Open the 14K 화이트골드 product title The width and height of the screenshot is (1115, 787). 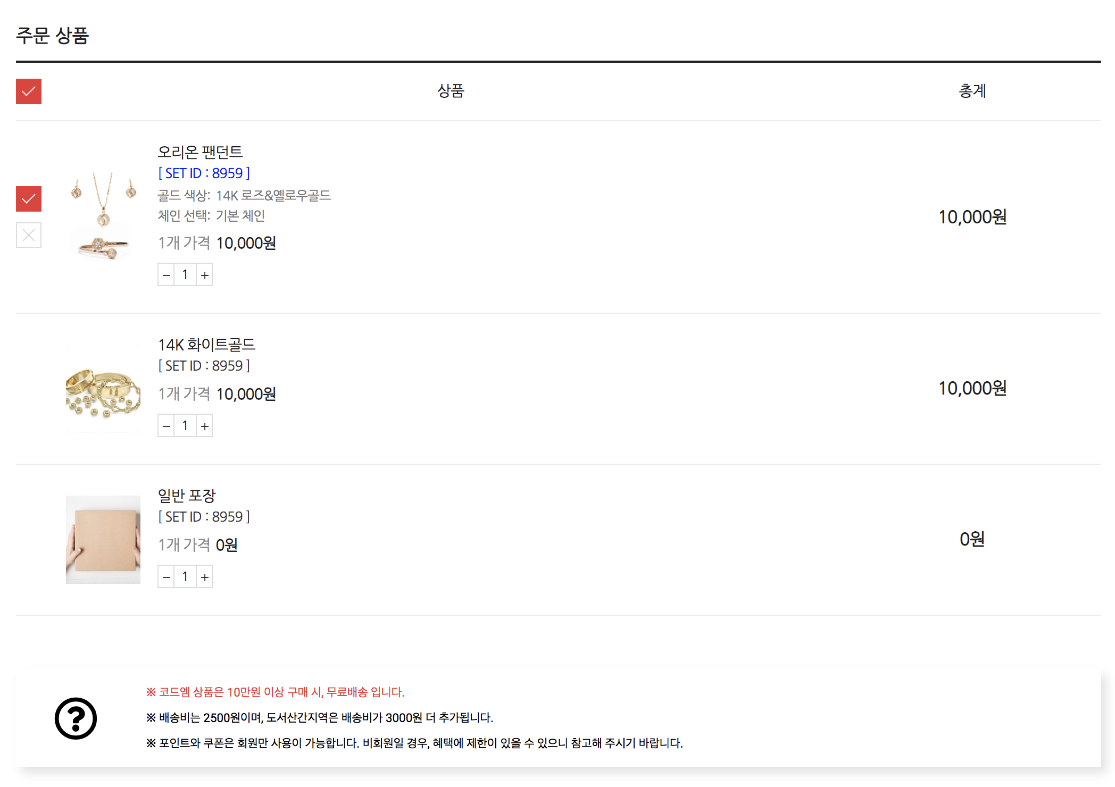207,345
